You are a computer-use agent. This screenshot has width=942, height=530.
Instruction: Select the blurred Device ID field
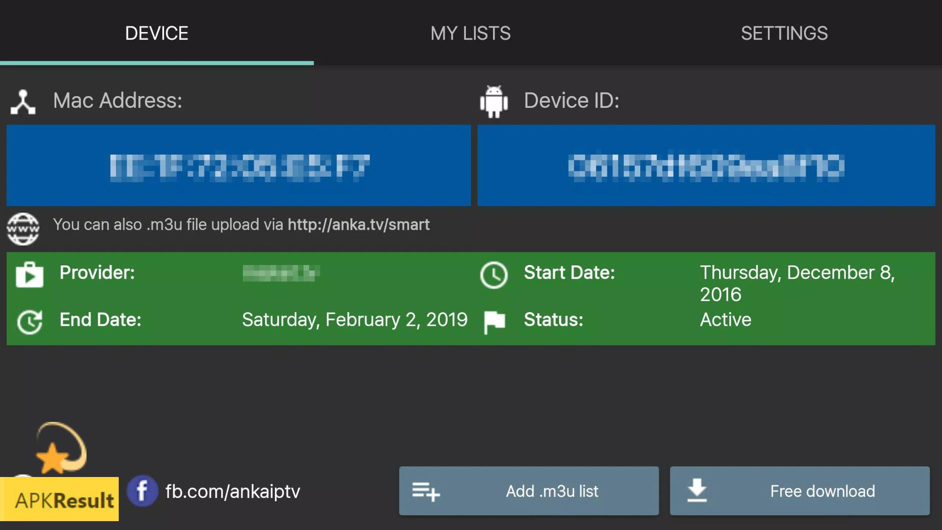tap(706, 165)
